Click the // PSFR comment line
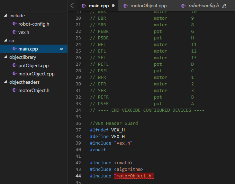235x184 pixels. [142, 104]
